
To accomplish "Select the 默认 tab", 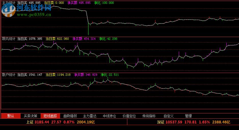I will [11, 116].
